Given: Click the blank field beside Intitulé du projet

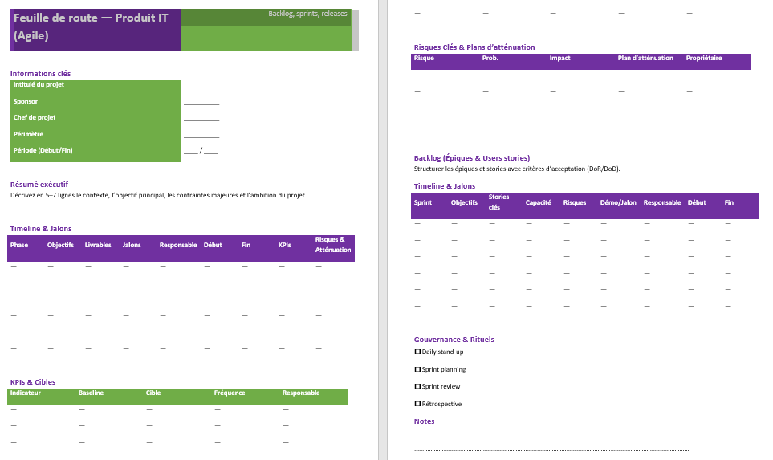Looking at the screenshot, I should (x=201, y=86).
